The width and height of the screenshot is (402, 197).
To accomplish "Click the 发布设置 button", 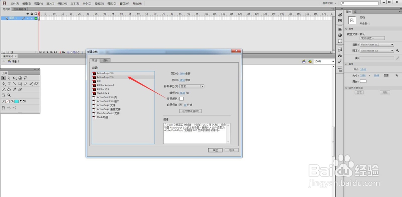I will click(372, 38).
